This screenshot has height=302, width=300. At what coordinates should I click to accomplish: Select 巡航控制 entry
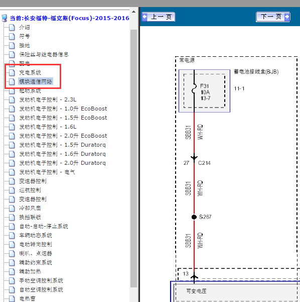point(30,190)
